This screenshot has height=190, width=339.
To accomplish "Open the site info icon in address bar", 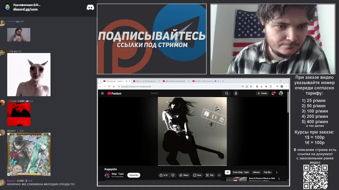I will pos(119,86).
